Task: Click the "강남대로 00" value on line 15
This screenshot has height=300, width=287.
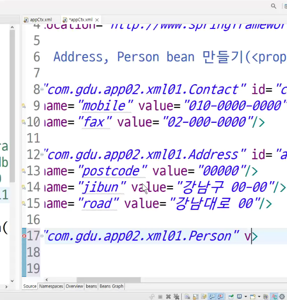Action: point(215,203)
